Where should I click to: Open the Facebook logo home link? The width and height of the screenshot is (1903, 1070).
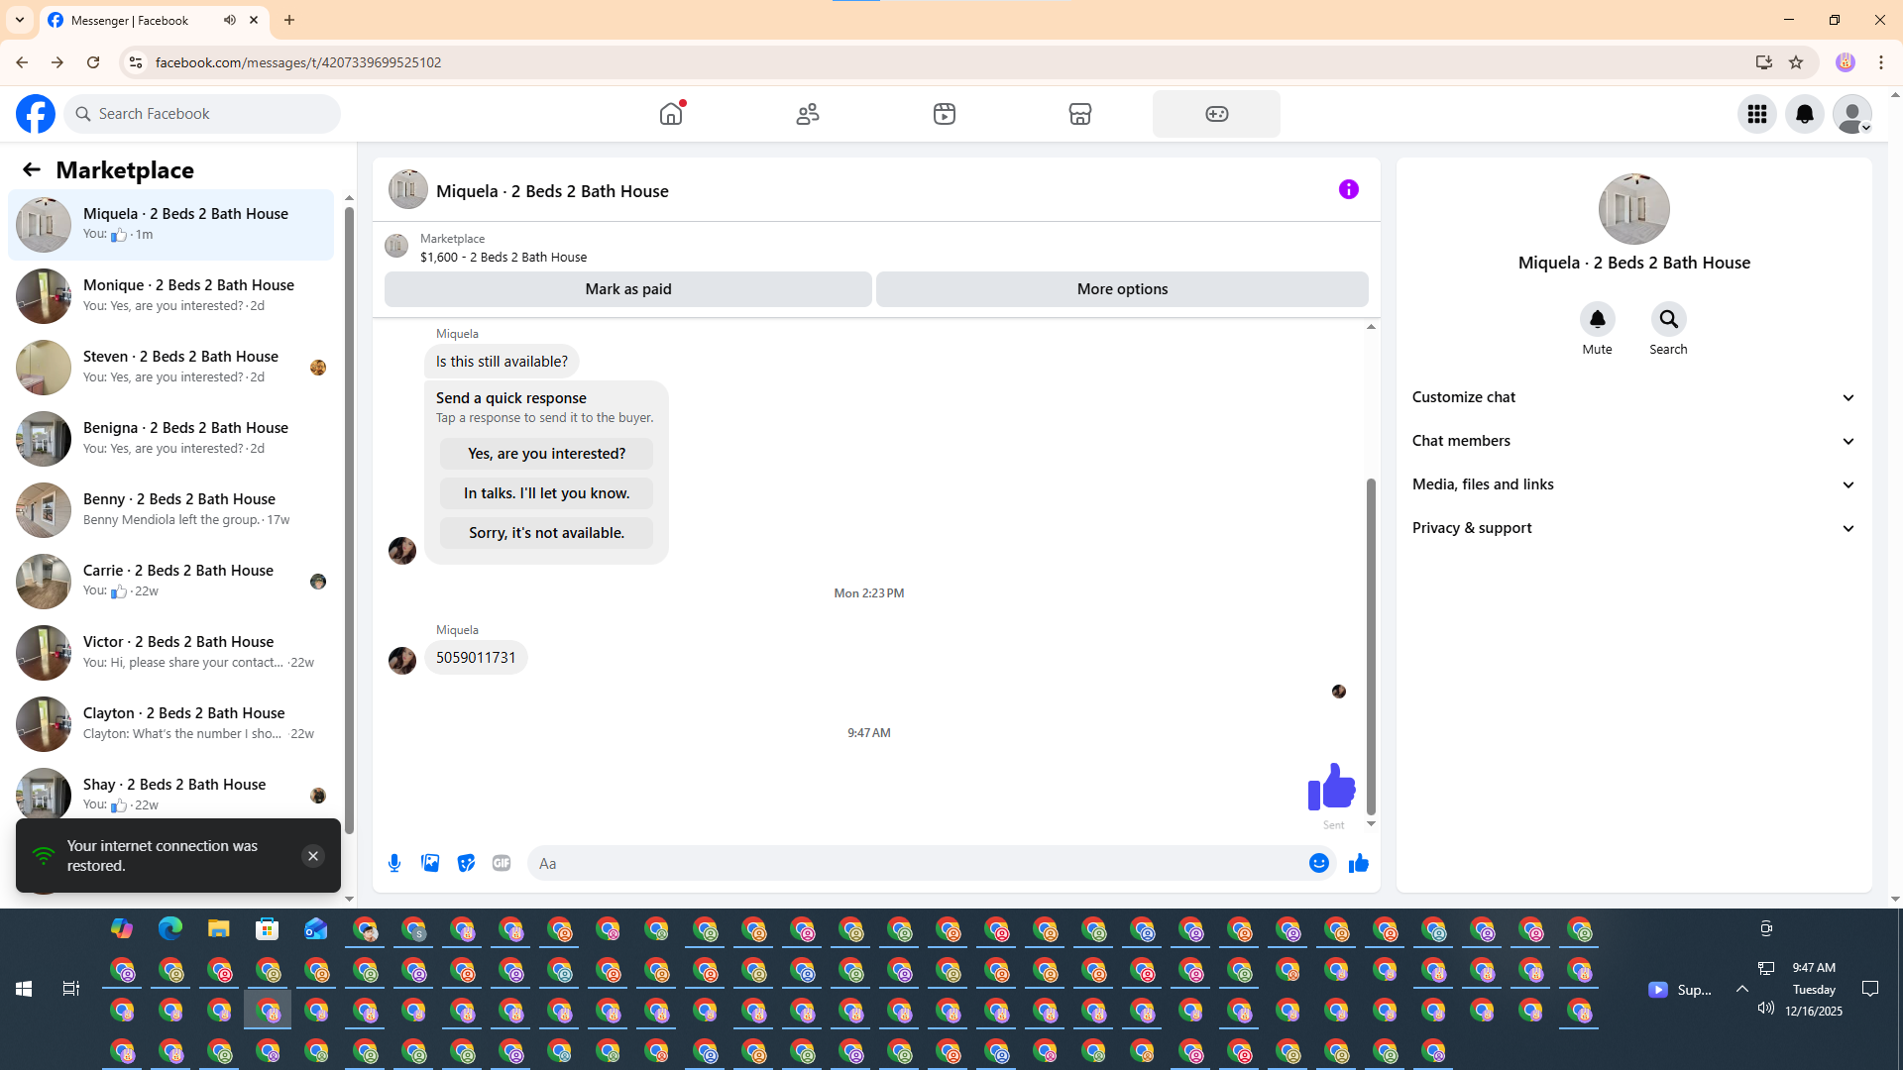coord(36,114)
